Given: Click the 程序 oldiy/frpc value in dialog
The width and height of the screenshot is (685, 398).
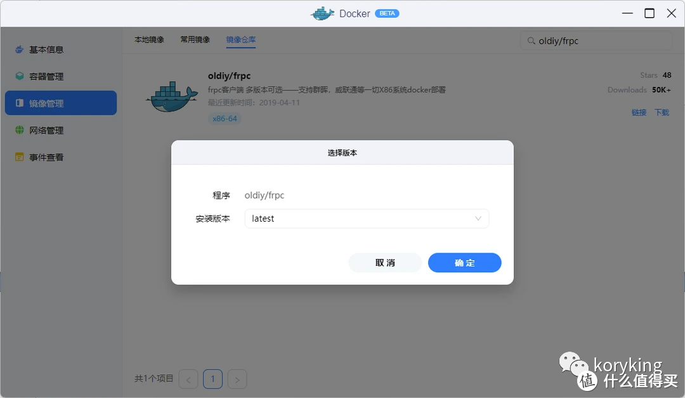Looking at the screenshot, I should tap(264, 196).
